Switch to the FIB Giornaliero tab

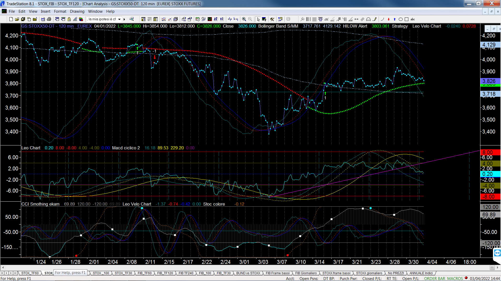306,273
